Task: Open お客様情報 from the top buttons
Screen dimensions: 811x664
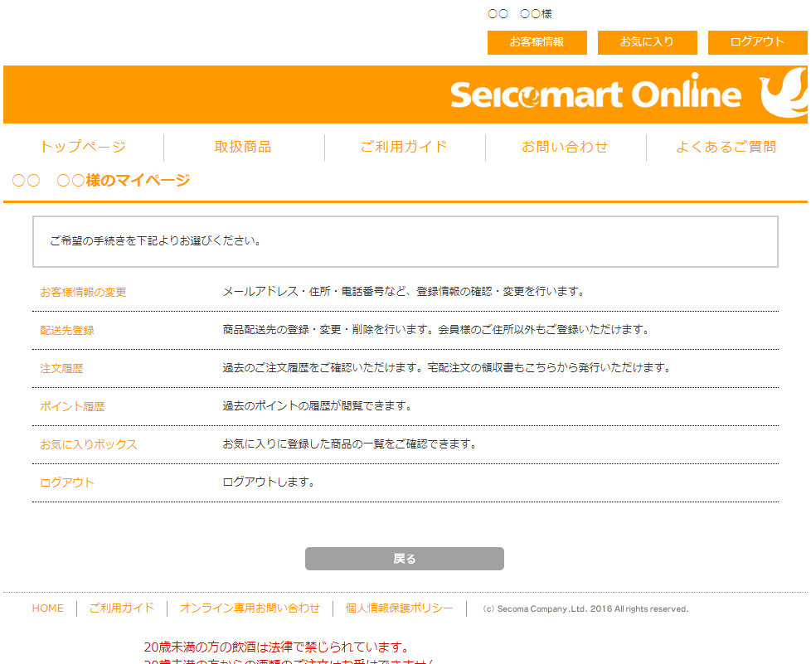Action: tap(537, 42)
